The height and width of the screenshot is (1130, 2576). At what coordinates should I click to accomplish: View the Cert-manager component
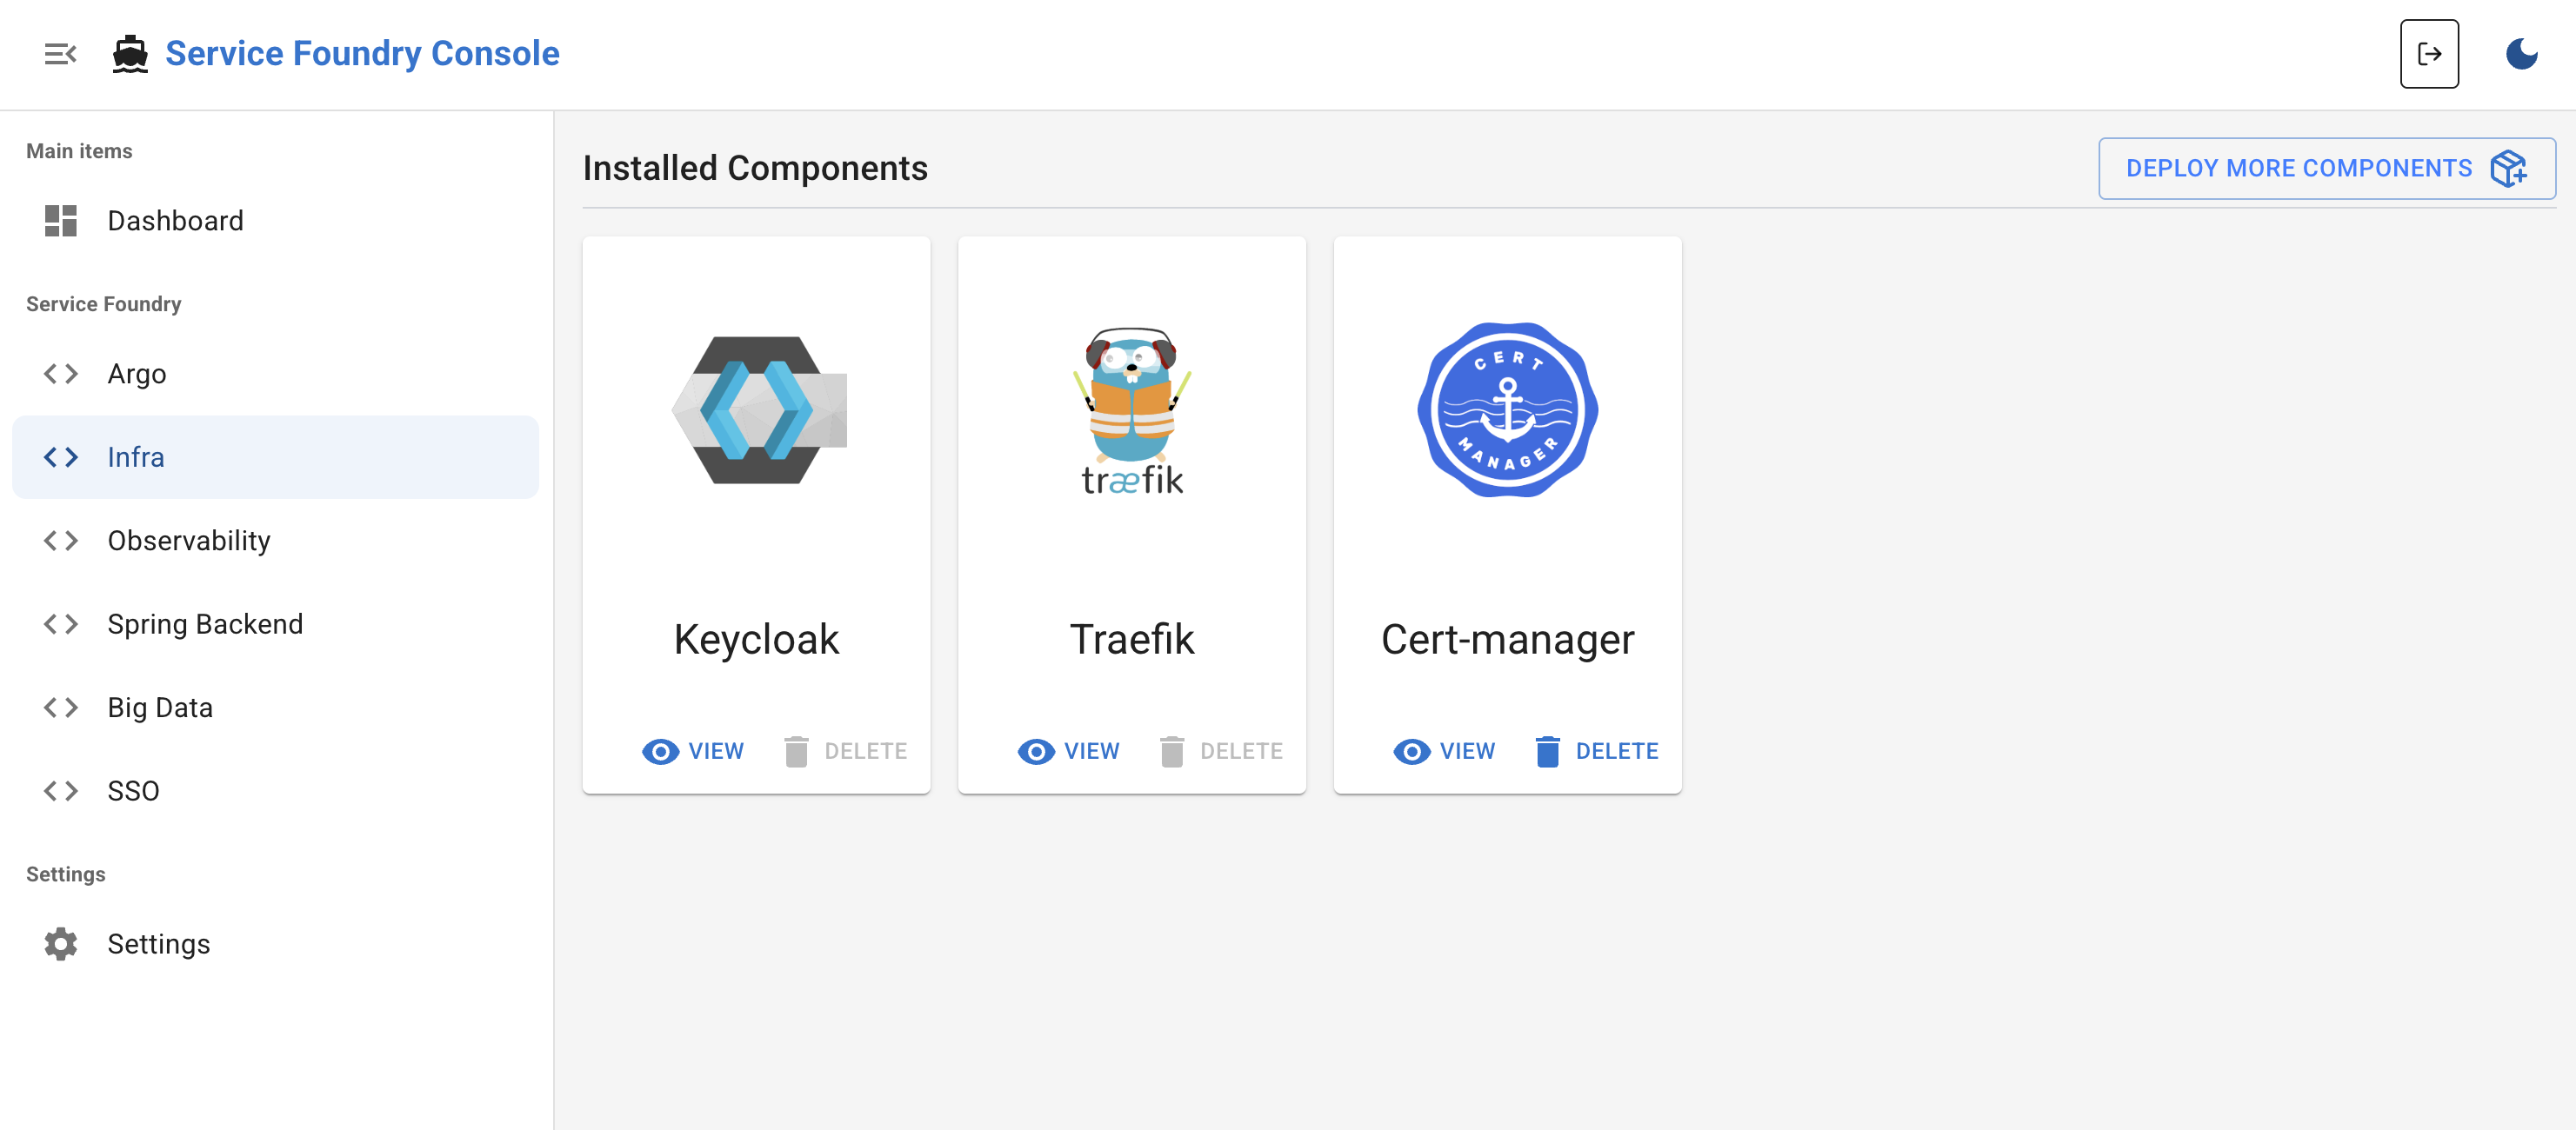pyautogui.click(x=1444, y=751)
